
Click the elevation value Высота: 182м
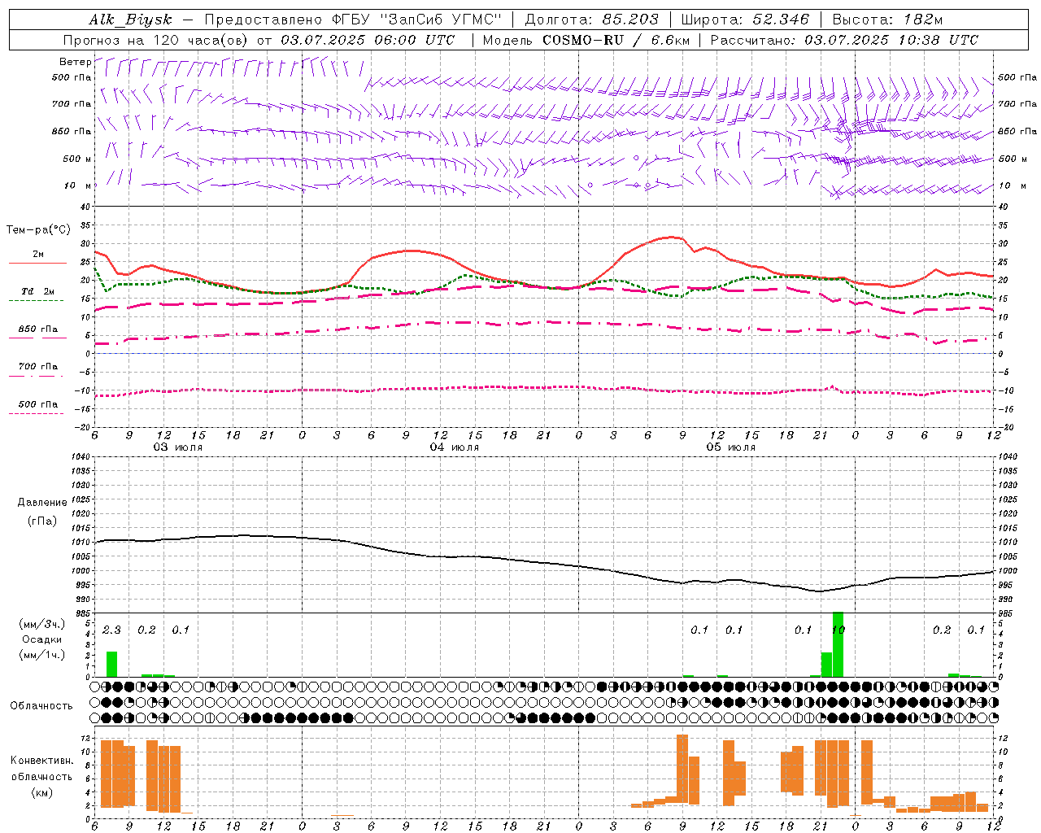[x=887, y=20]
